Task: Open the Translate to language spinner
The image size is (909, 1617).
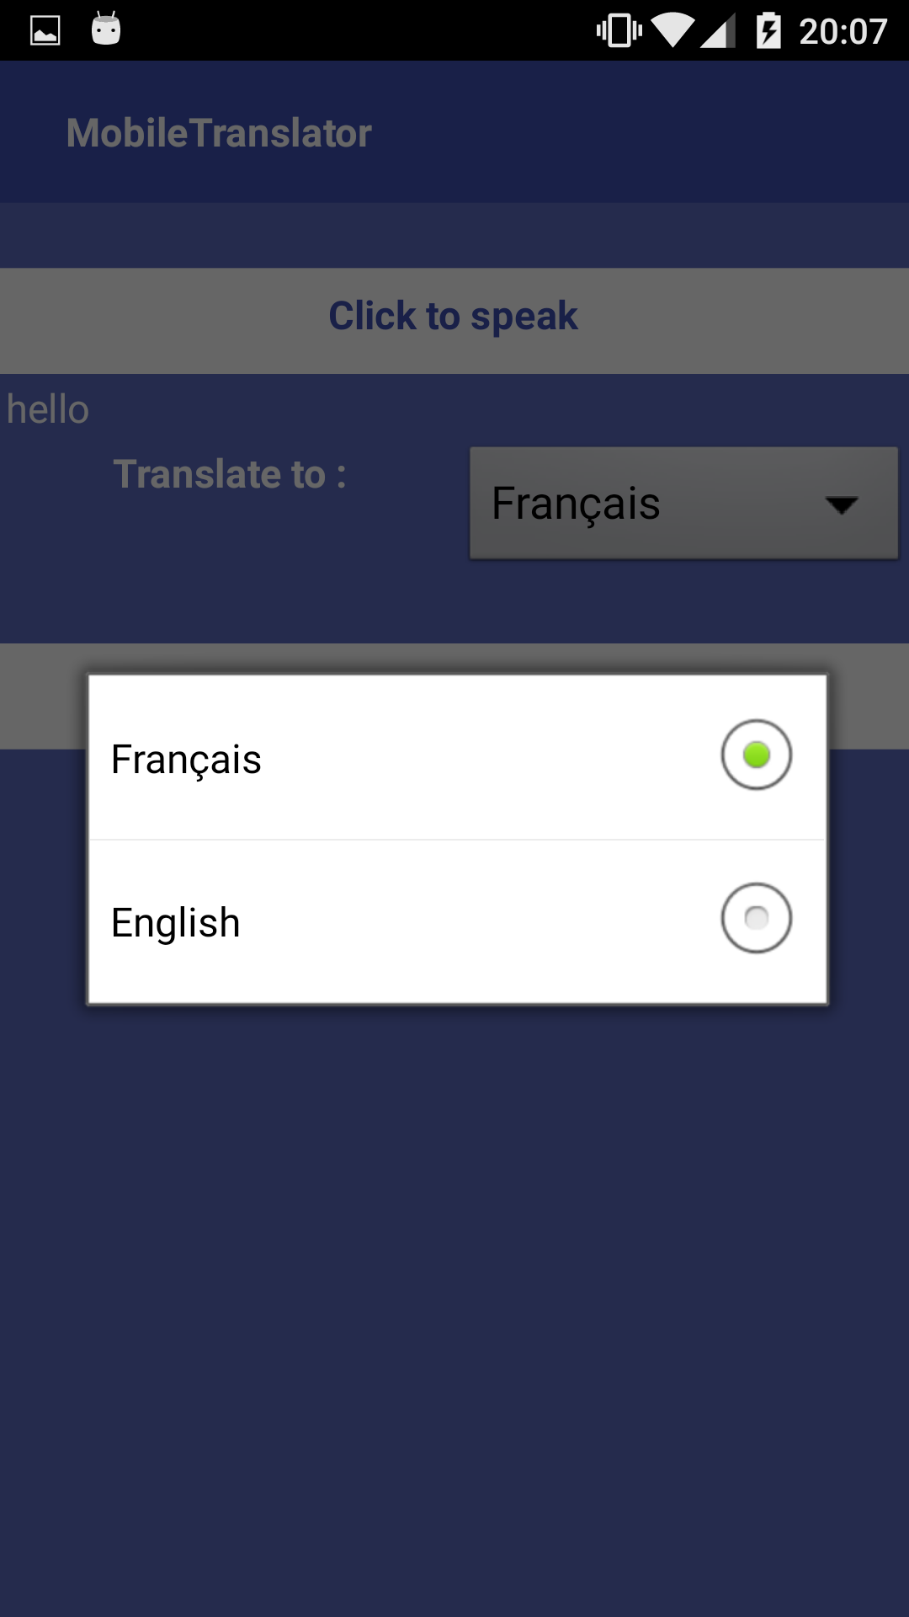Action: click(x=683, y=503)
